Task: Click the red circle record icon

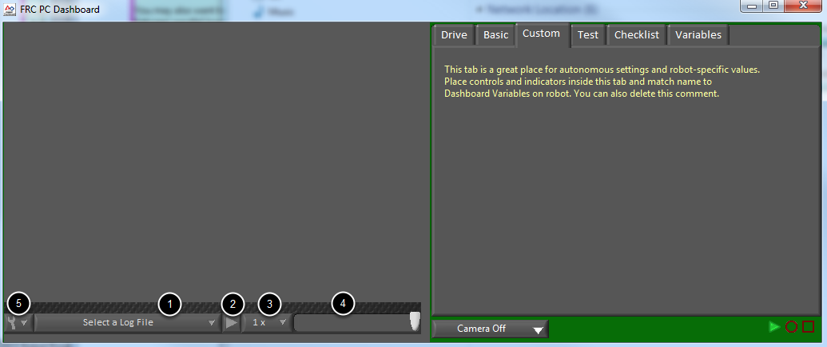Action: (791, 327)
